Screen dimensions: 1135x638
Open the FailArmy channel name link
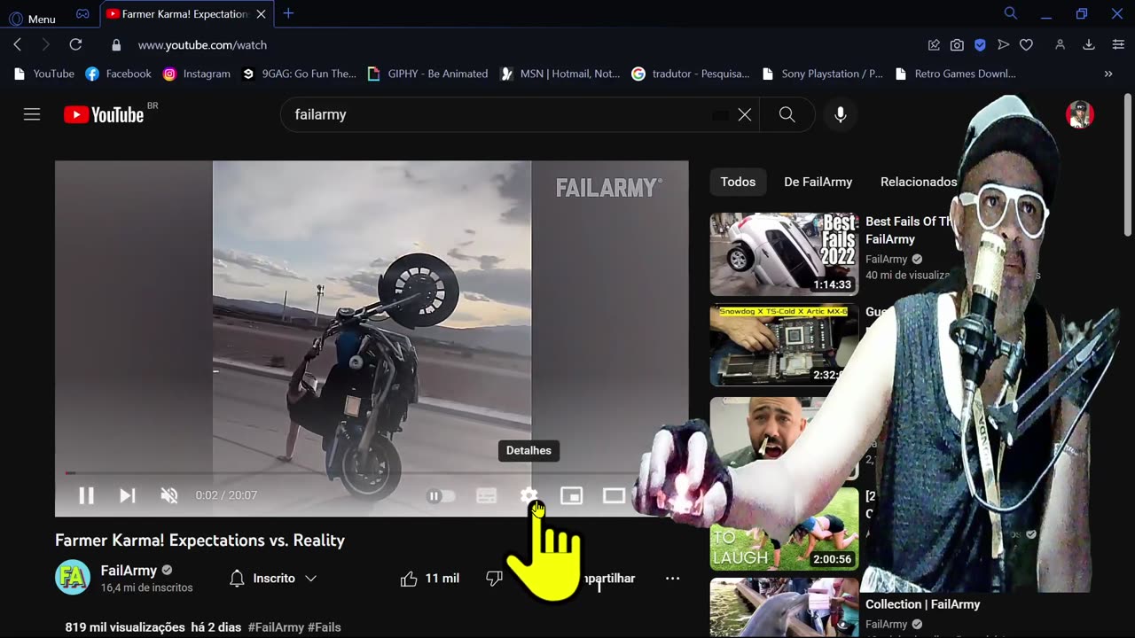129,571
